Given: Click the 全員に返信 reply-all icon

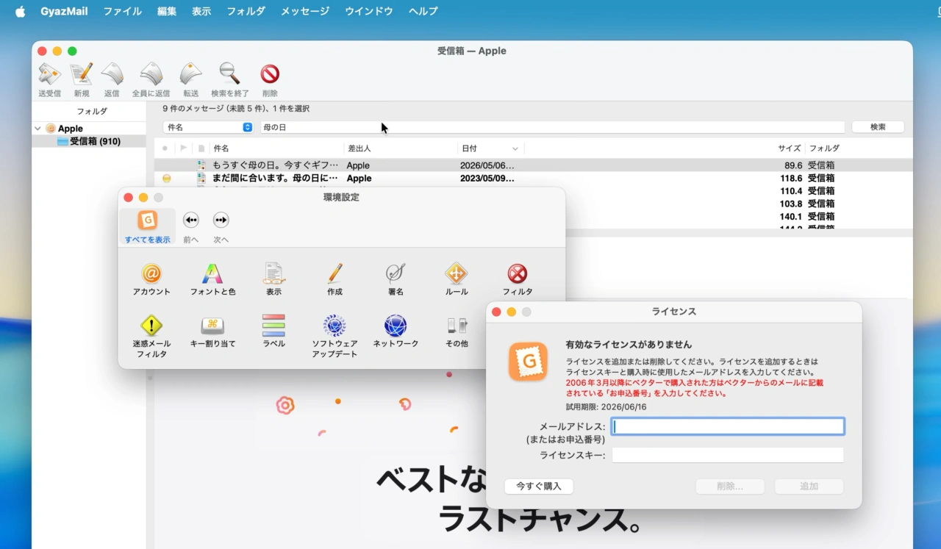Looking at the screenshot, I should click(151, 74).
